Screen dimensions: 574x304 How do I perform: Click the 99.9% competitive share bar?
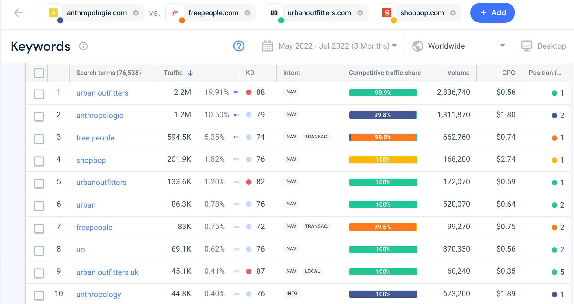[x=383, y=93]
